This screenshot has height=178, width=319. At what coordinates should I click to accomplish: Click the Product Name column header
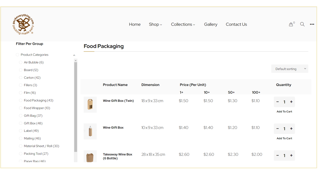coord(115,85)
